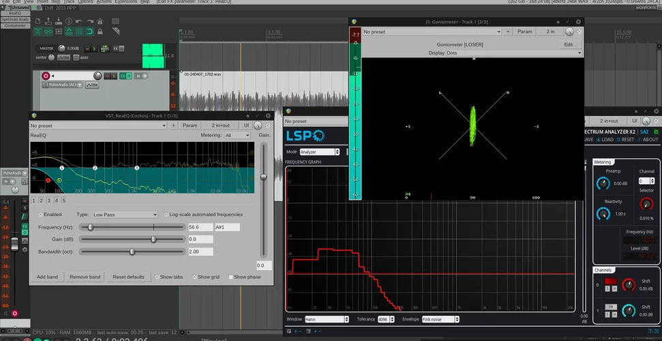Toggle the Log-scale automated frequencies checkbox
Image resolution: width=662 pixels, height=341 pixels.
(166, 214)
